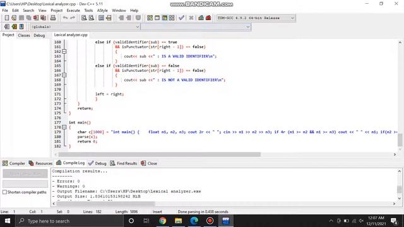The height and width of the screenshot is (227, 404).
Task: Switch to the Project sidebar tab
Action: [x=8, y=35]
